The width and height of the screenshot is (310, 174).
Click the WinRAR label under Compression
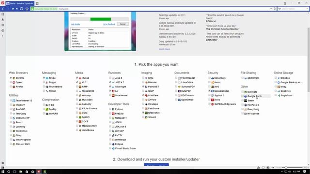point(53,114)
